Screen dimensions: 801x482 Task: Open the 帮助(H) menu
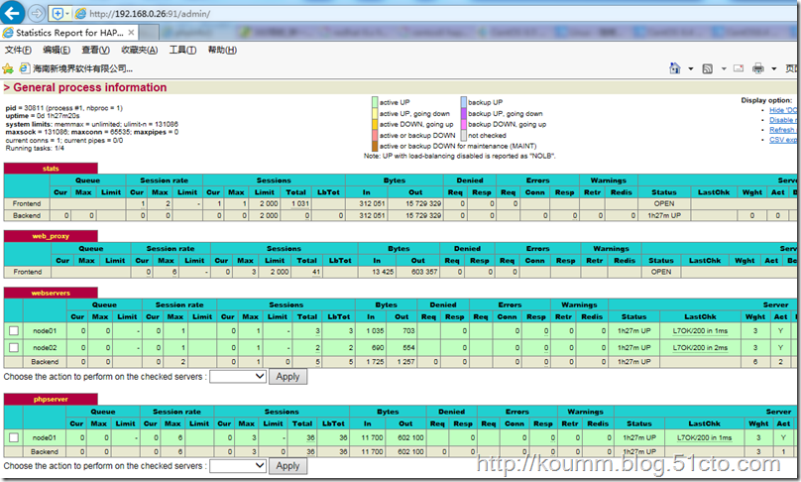222,50
